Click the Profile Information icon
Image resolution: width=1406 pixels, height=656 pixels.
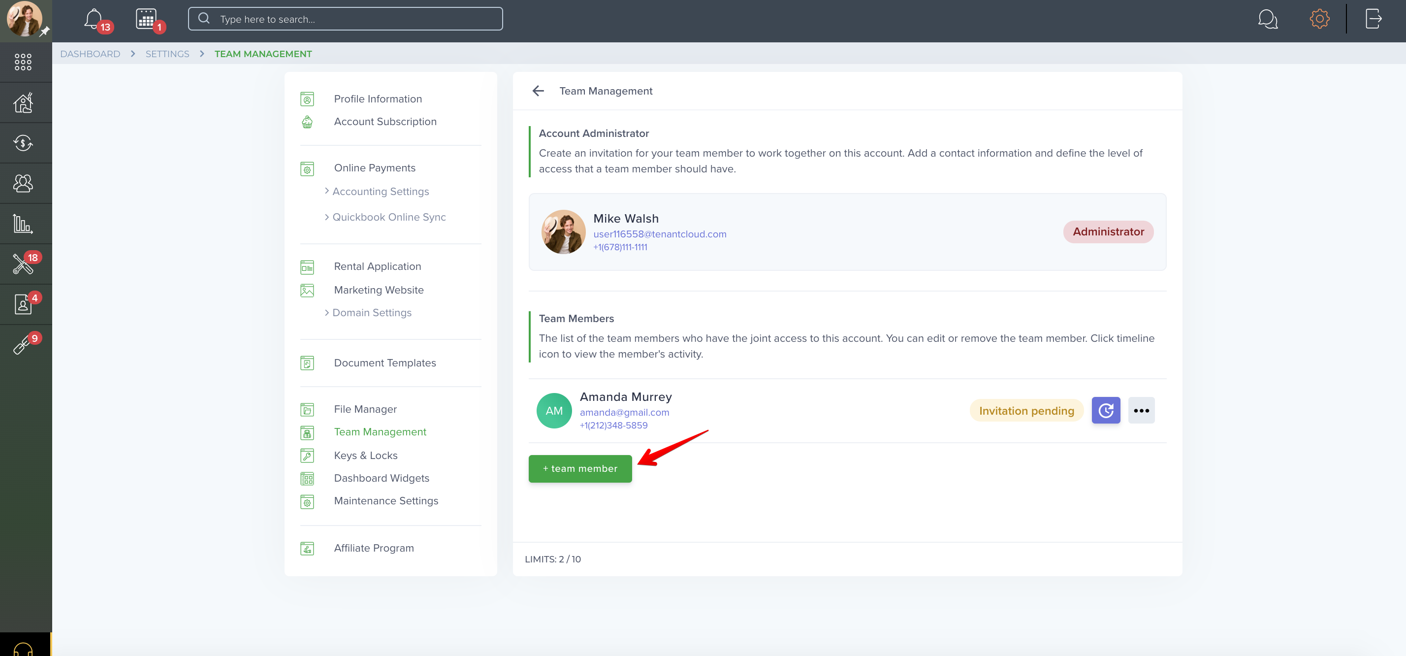coord(307,99)
